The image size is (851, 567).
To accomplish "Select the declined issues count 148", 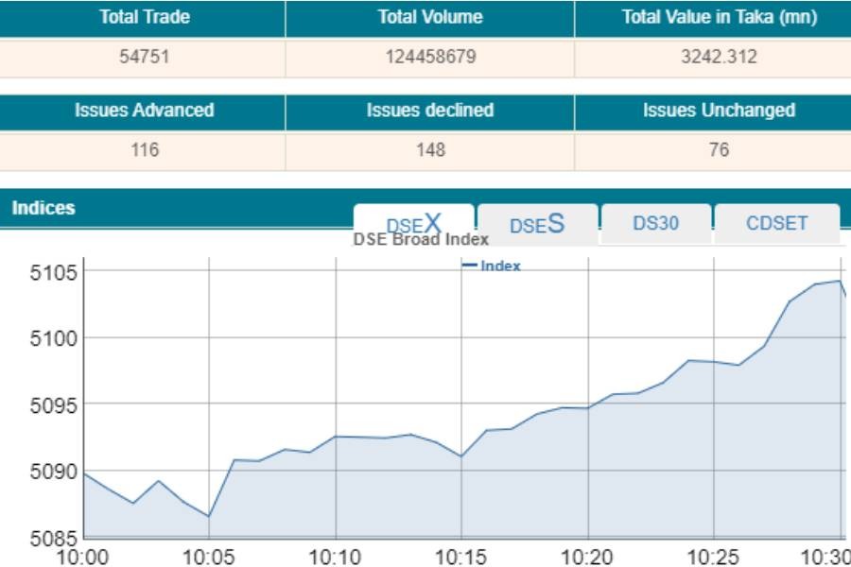I will coord(430,150).
